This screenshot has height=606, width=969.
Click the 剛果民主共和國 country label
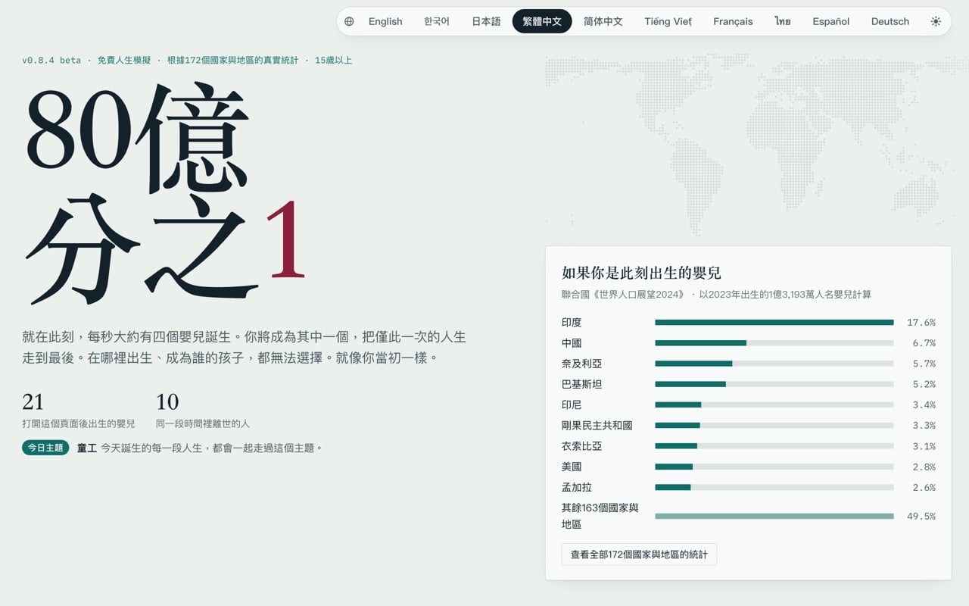597,426
